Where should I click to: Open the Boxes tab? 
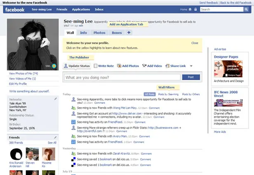pos(117,33)
